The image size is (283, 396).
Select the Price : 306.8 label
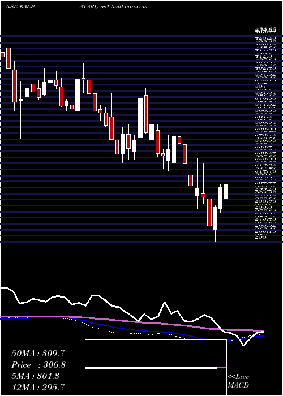pos(38,365)
